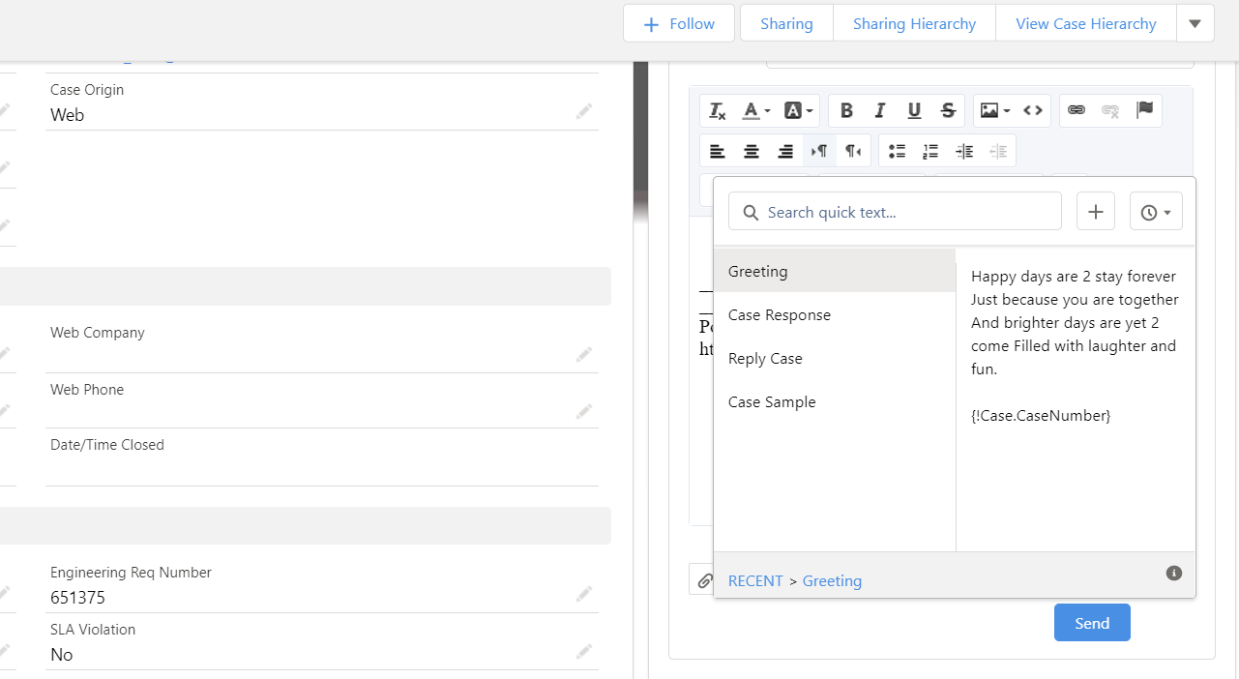The image size is (1239, 679).
Task: Increase paragraph indentation
Action: [x=964, y=151]
